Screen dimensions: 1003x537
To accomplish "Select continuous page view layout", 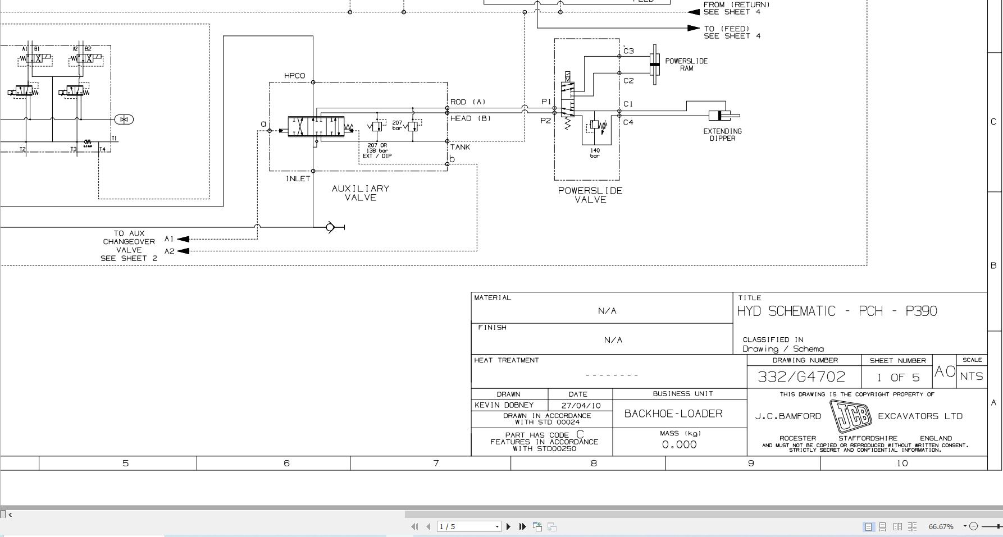I will click(x=882, y=526).
